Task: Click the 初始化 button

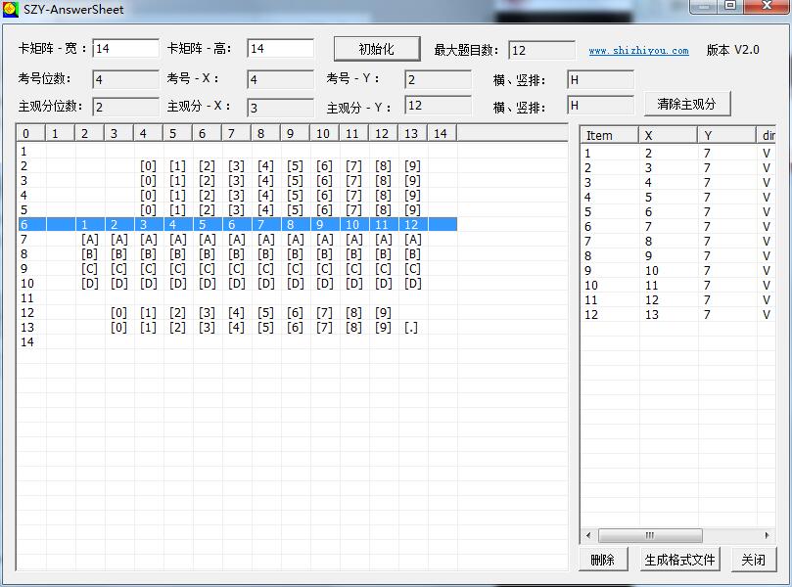Action: coord(377,49)
